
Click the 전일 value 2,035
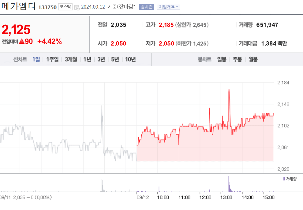[x=118, y=25]
